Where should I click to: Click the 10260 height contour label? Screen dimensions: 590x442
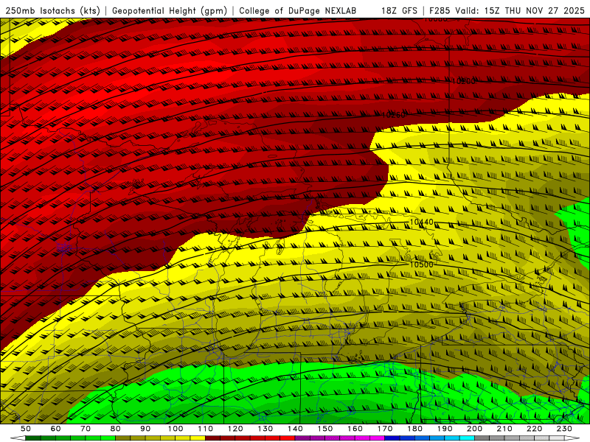(394, 115)
